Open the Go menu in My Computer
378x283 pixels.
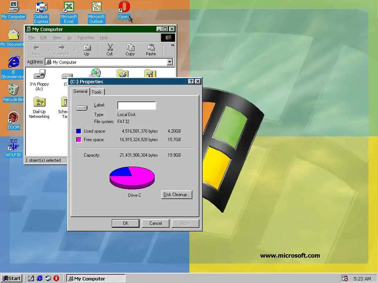click(x=69, y=38)
